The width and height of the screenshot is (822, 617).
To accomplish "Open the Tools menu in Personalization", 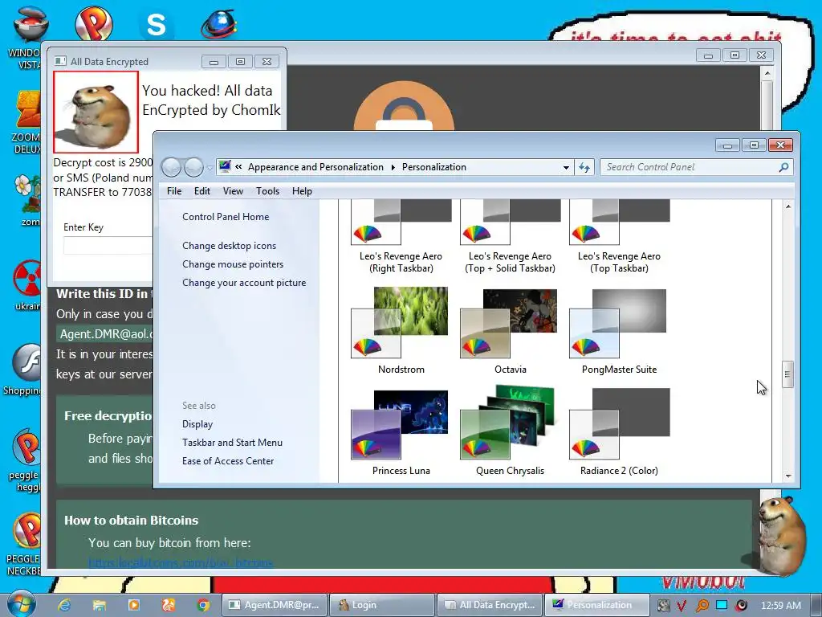I will pos(267,191).
